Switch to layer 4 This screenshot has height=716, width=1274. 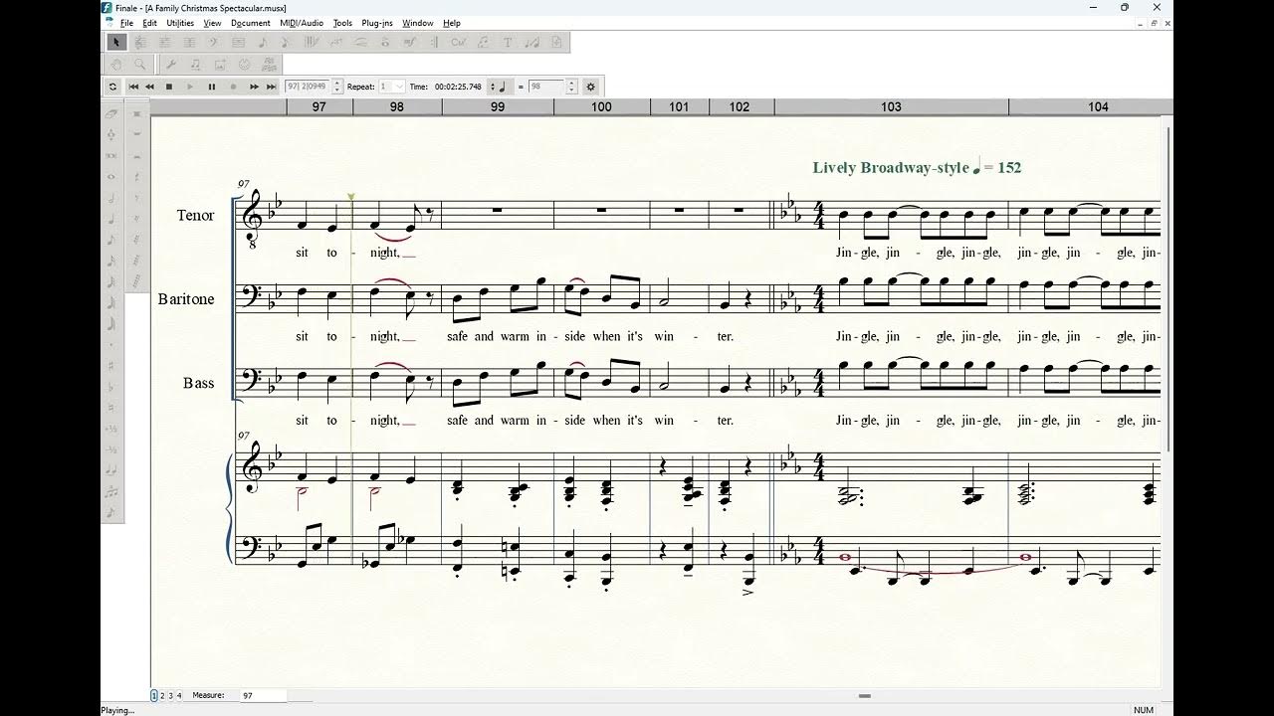[x=179, y=695]
